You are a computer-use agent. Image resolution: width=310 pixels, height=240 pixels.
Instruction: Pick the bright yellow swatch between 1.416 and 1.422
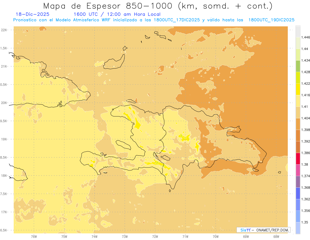pos(298,89)
